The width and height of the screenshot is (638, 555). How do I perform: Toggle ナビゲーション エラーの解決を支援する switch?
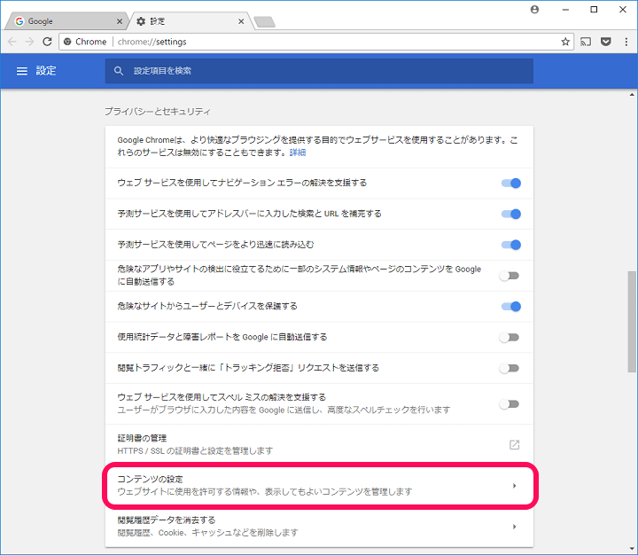tap(511, 184)
